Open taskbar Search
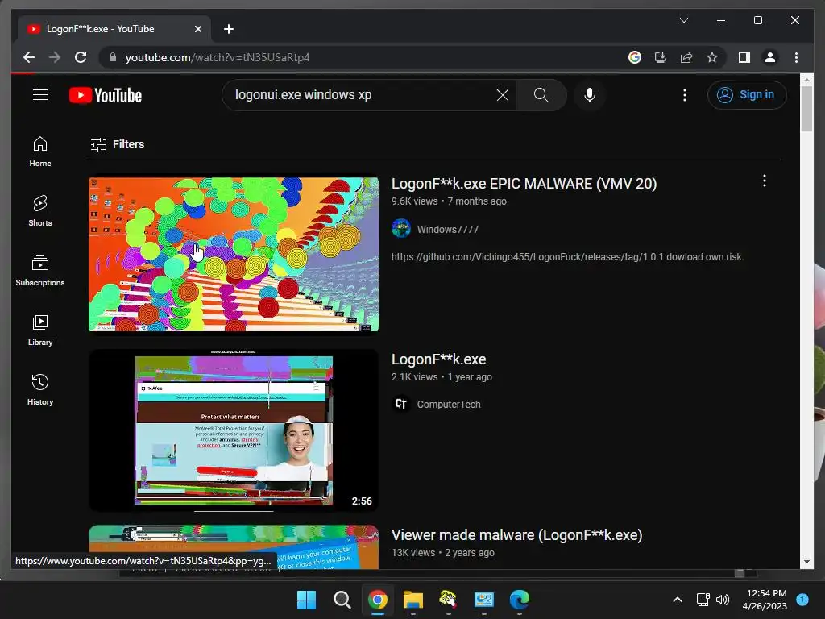 pyautogui.click(x=342, y=600)
